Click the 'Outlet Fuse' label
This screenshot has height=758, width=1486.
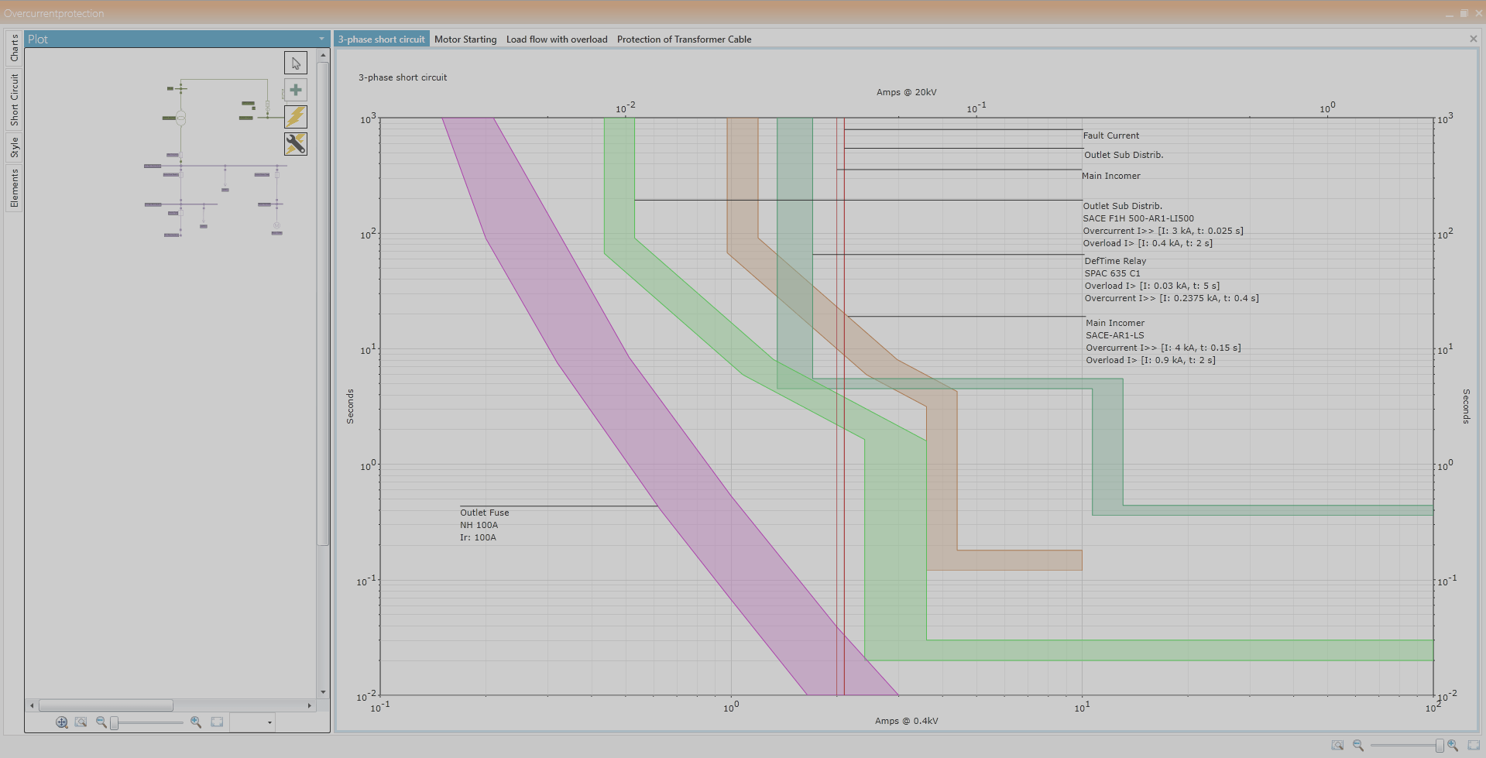click(485, 513)
